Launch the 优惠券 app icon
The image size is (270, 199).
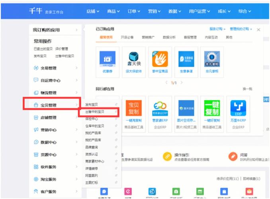pos(108,59)
